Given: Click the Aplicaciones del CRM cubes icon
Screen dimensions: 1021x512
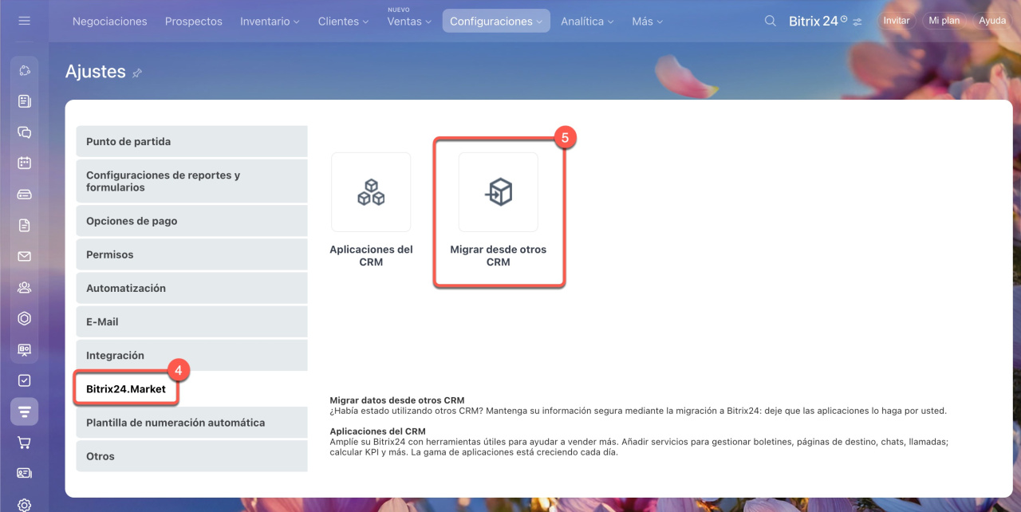Looking at the screenshot, I should [x=371, y=192].
